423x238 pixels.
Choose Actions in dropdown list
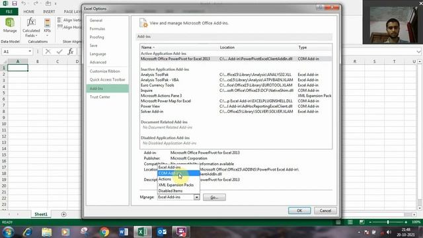[178, 179]
